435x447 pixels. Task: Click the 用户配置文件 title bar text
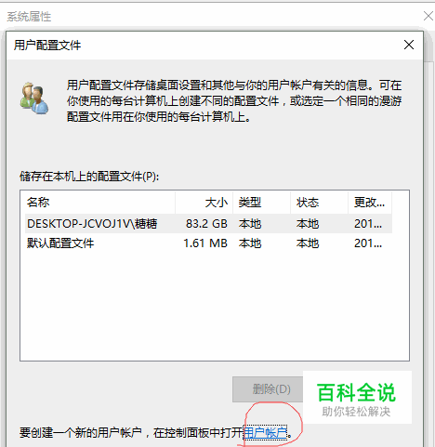click(47, 46)
